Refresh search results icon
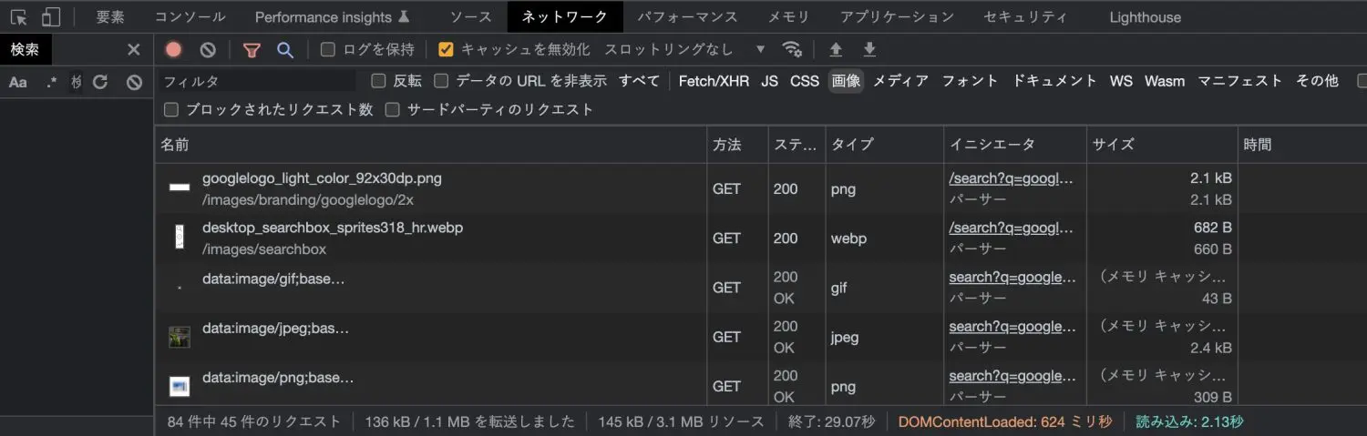 pos(100,82)
